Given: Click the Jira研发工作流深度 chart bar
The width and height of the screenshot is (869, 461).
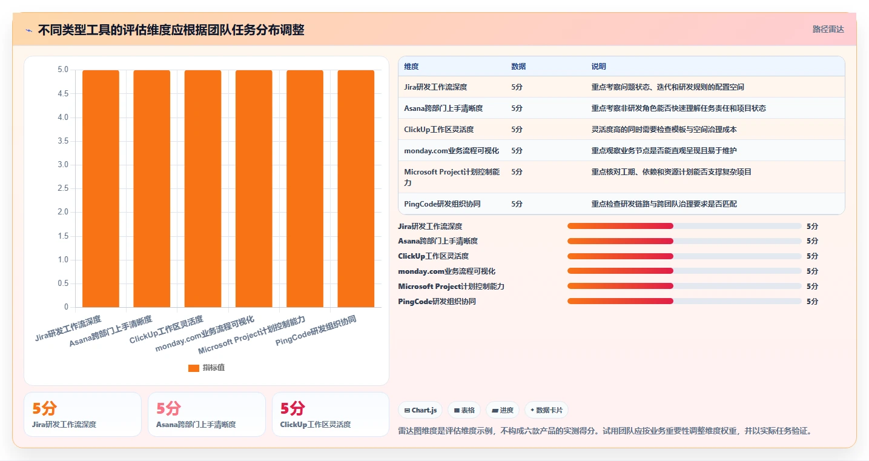Looking at the screenshot, I should coord(101,188).
